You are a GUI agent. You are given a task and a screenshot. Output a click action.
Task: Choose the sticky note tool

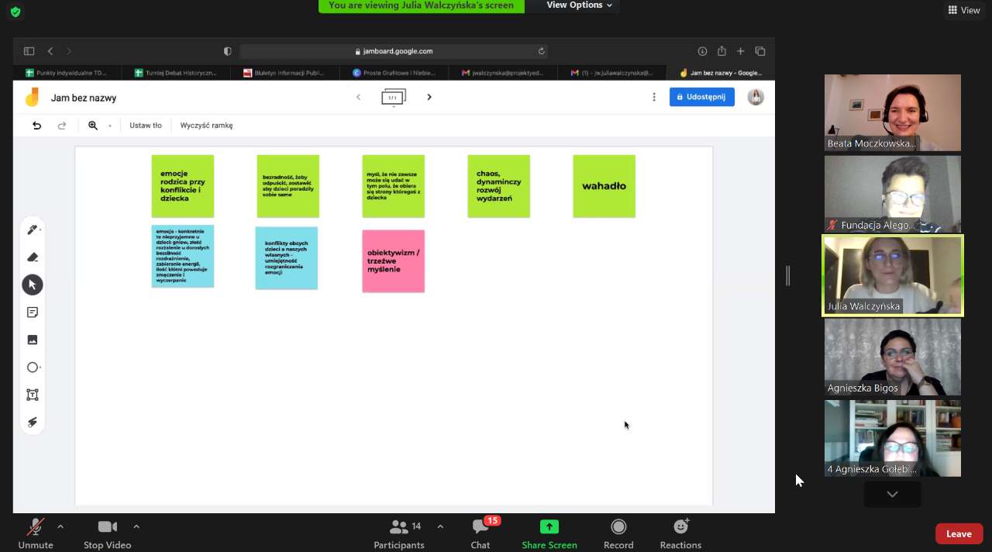[33, 312]
